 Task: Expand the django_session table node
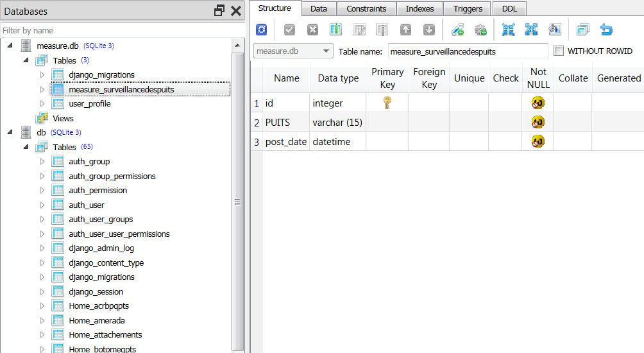42,291
